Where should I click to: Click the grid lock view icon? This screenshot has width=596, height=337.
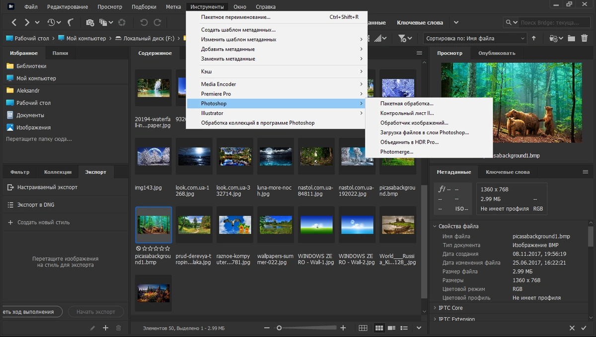(363, 328)
